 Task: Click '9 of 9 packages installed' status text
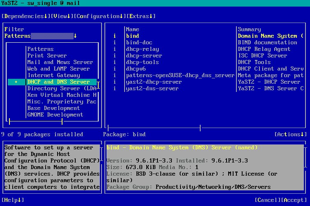[42, 134]
